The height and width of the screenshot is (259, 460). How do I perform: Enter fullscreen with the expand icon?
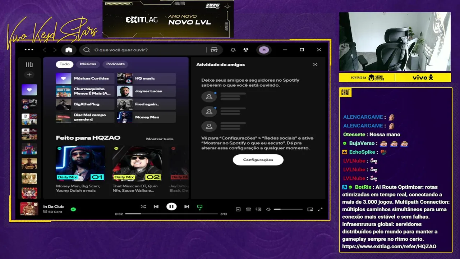[320, 209]
